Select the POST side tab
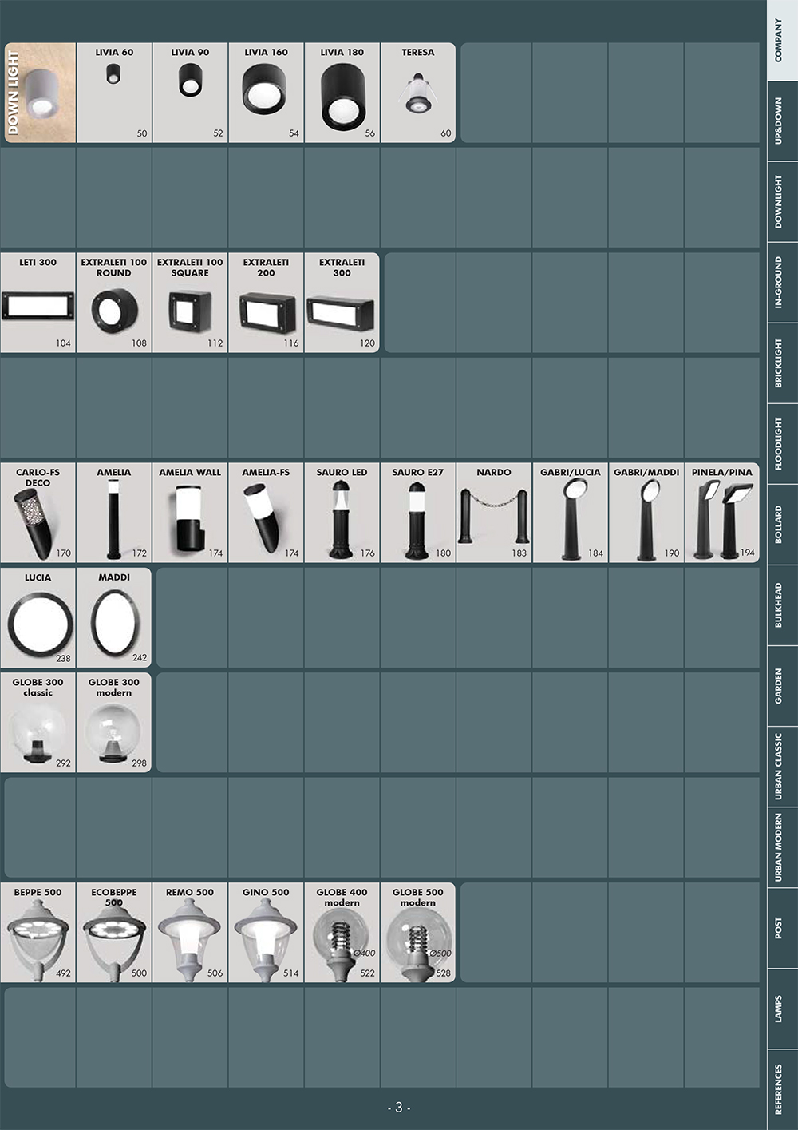The image size is (798, 1130). 782,928
